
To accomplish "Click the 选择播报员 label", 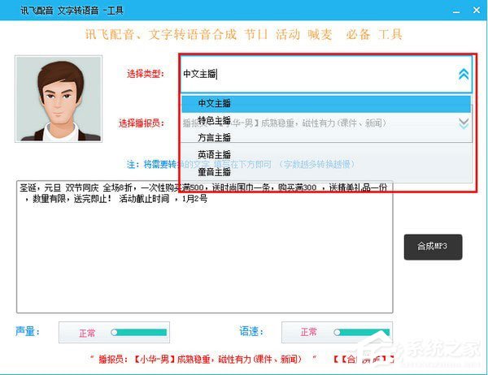I will (x=141, y=123).
